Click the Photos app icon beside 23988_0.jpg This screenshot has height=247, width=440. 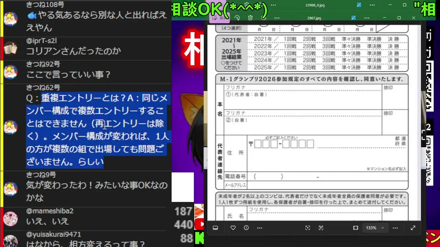359,5
